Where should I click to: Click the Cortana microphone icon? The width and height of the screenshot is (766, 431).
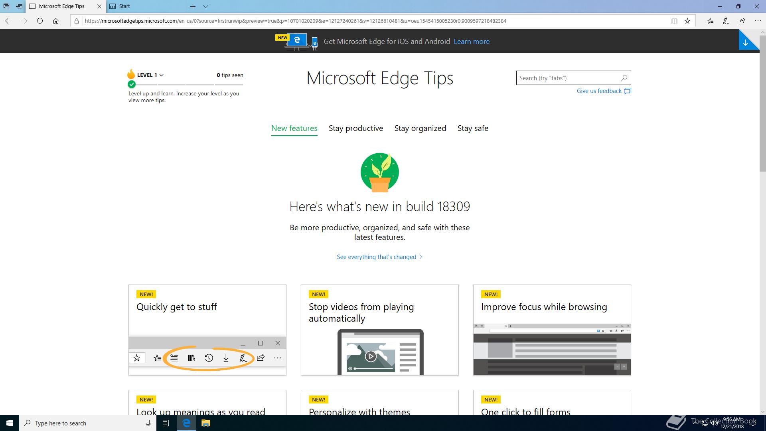pos(148,423)
